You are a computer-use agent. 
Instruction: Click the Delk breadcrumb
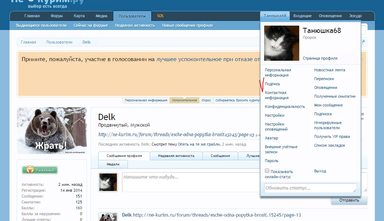87,42
